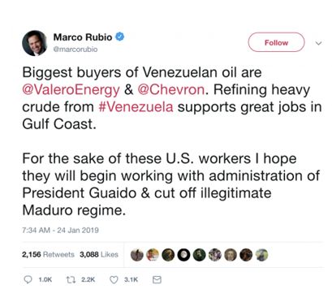Open the @Chevron mention link
Image resolution: width=332 pixels, height=302 pixels.
click(171, 89)
